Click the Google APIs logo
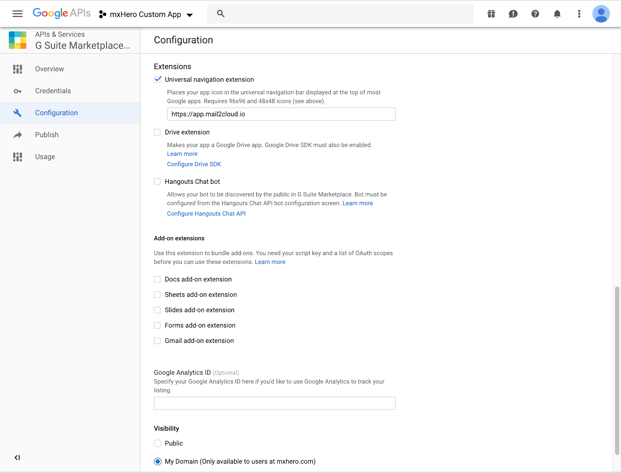Screen dimensions: 621x473 click(62, 13)
